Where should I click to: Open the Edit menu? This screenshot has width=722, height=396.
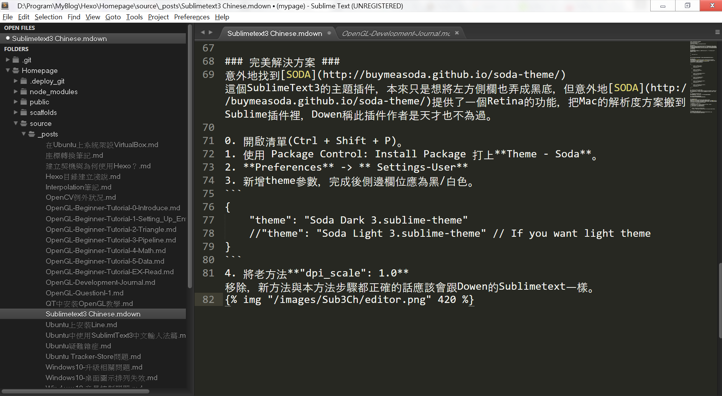pos(24,17)
